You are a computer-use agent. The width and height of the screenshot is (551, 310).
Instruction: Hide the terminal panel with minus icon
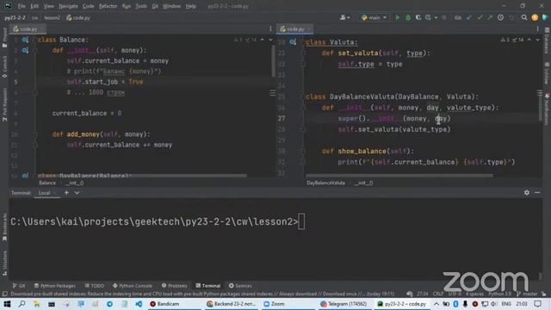click(537, 193)
